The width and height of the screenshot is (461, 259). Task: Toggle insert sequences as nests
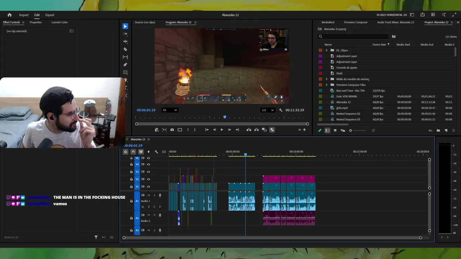[x=125, y=152]
